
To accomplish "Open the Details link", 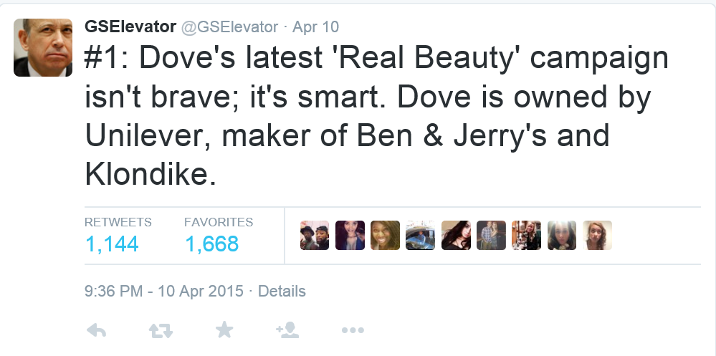I will click(x=282, y=292).
